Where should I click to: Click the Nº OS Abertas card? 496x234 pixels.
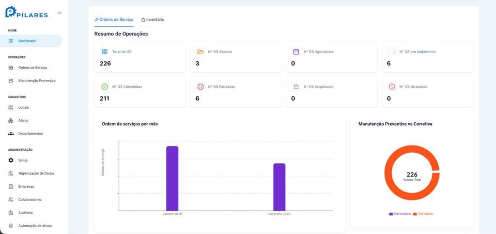click(x=236, y=57)
